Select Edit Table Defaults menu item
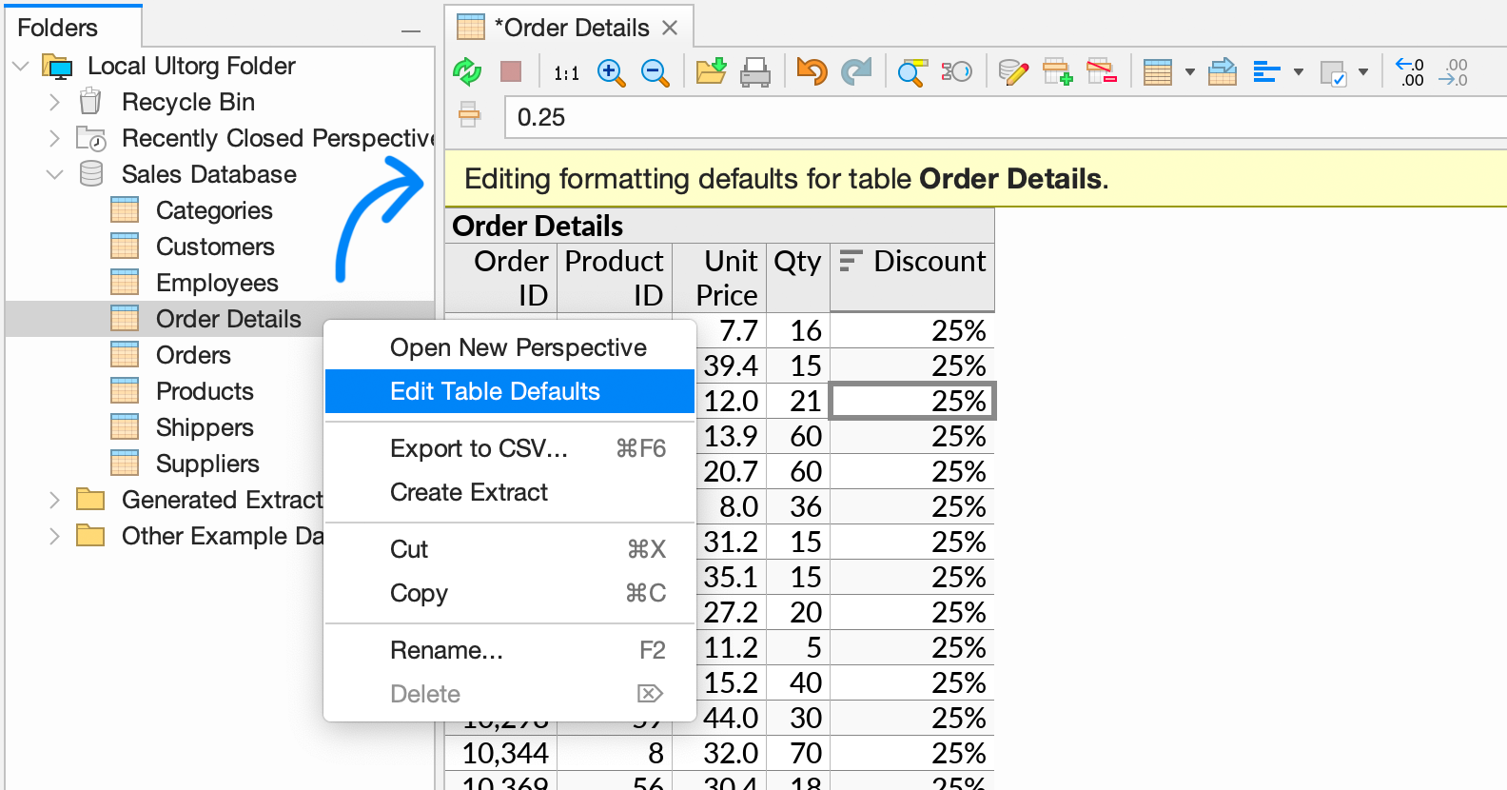This screenshot has width=1507, height=790. pos(509,391)
